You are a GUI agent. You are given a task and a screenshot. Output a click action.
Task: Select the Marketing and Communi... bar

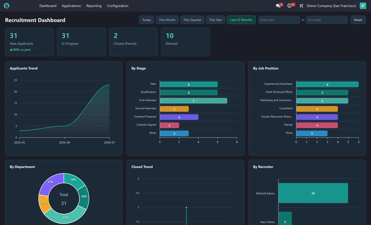tap(322, 101)
